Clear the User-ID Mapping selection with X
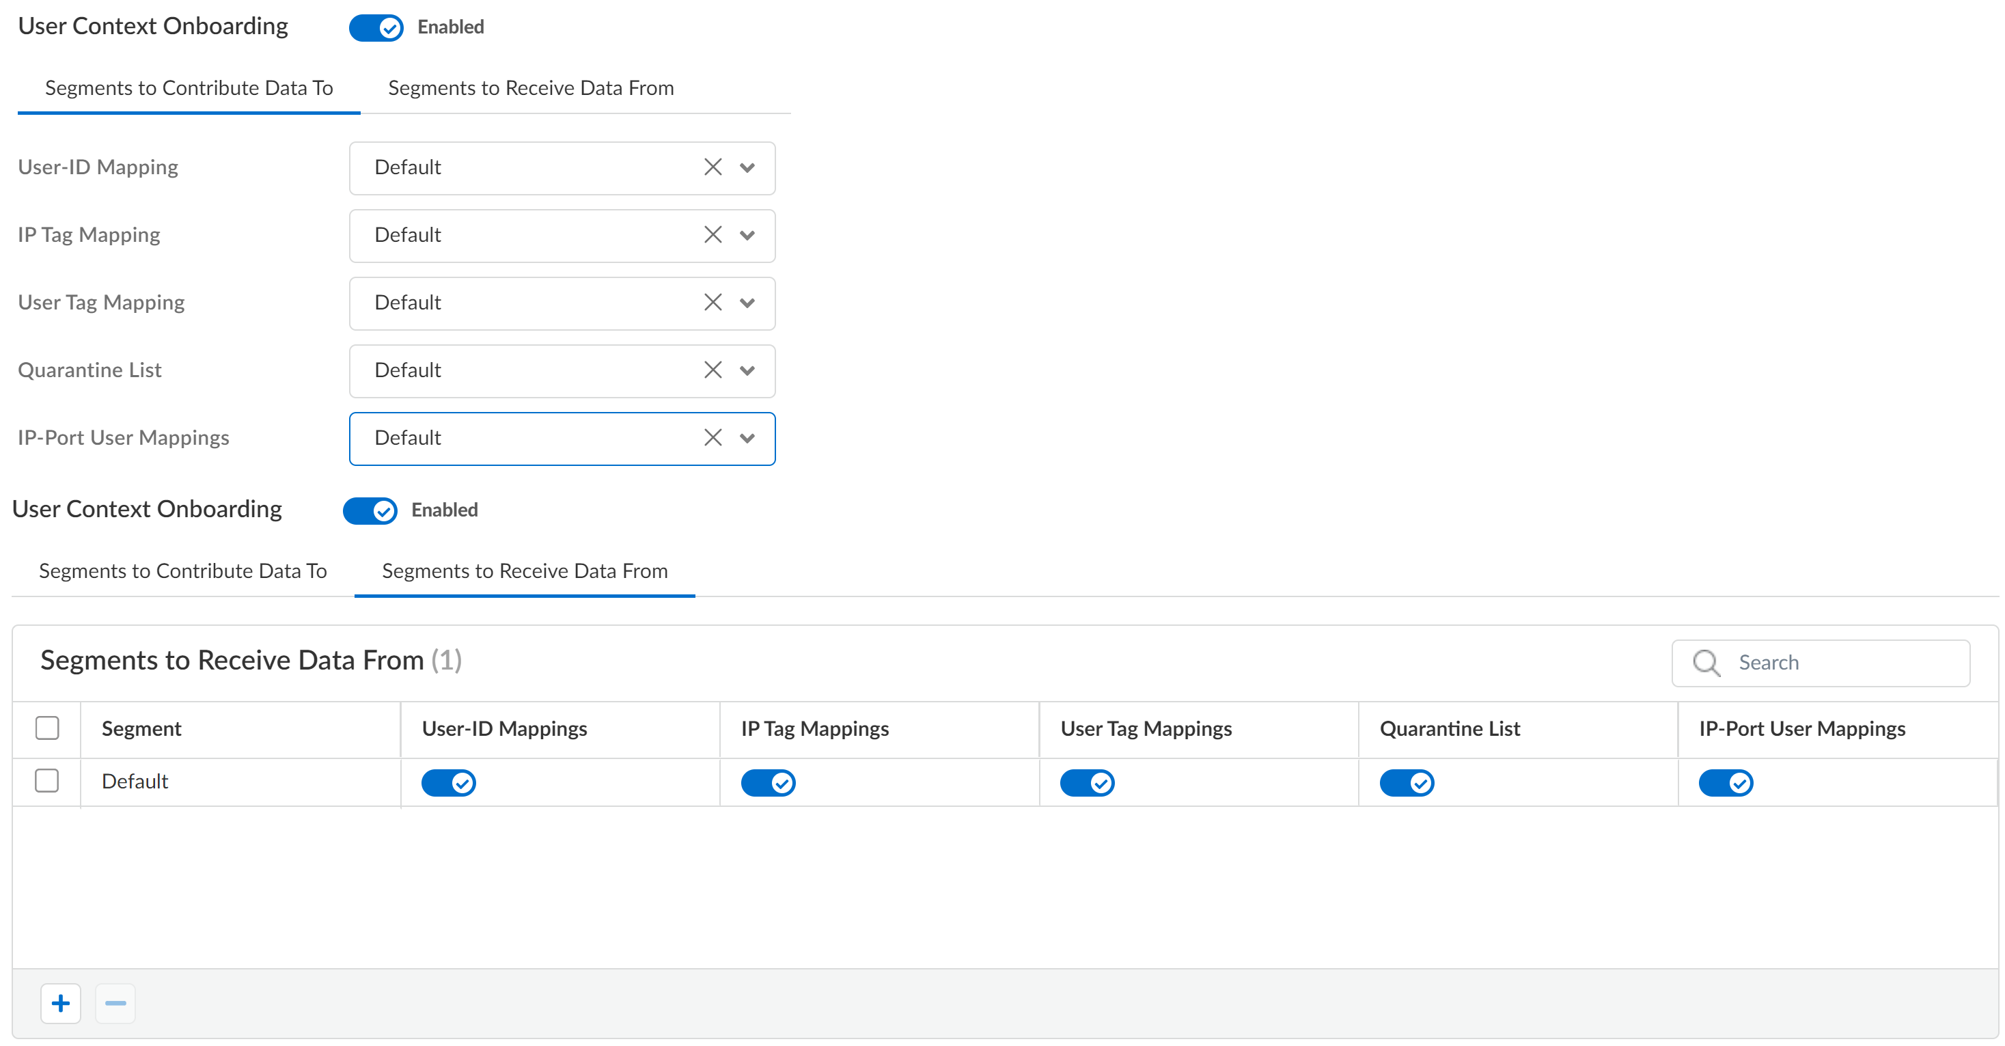2005x1046 pixels. pos(713,167)
